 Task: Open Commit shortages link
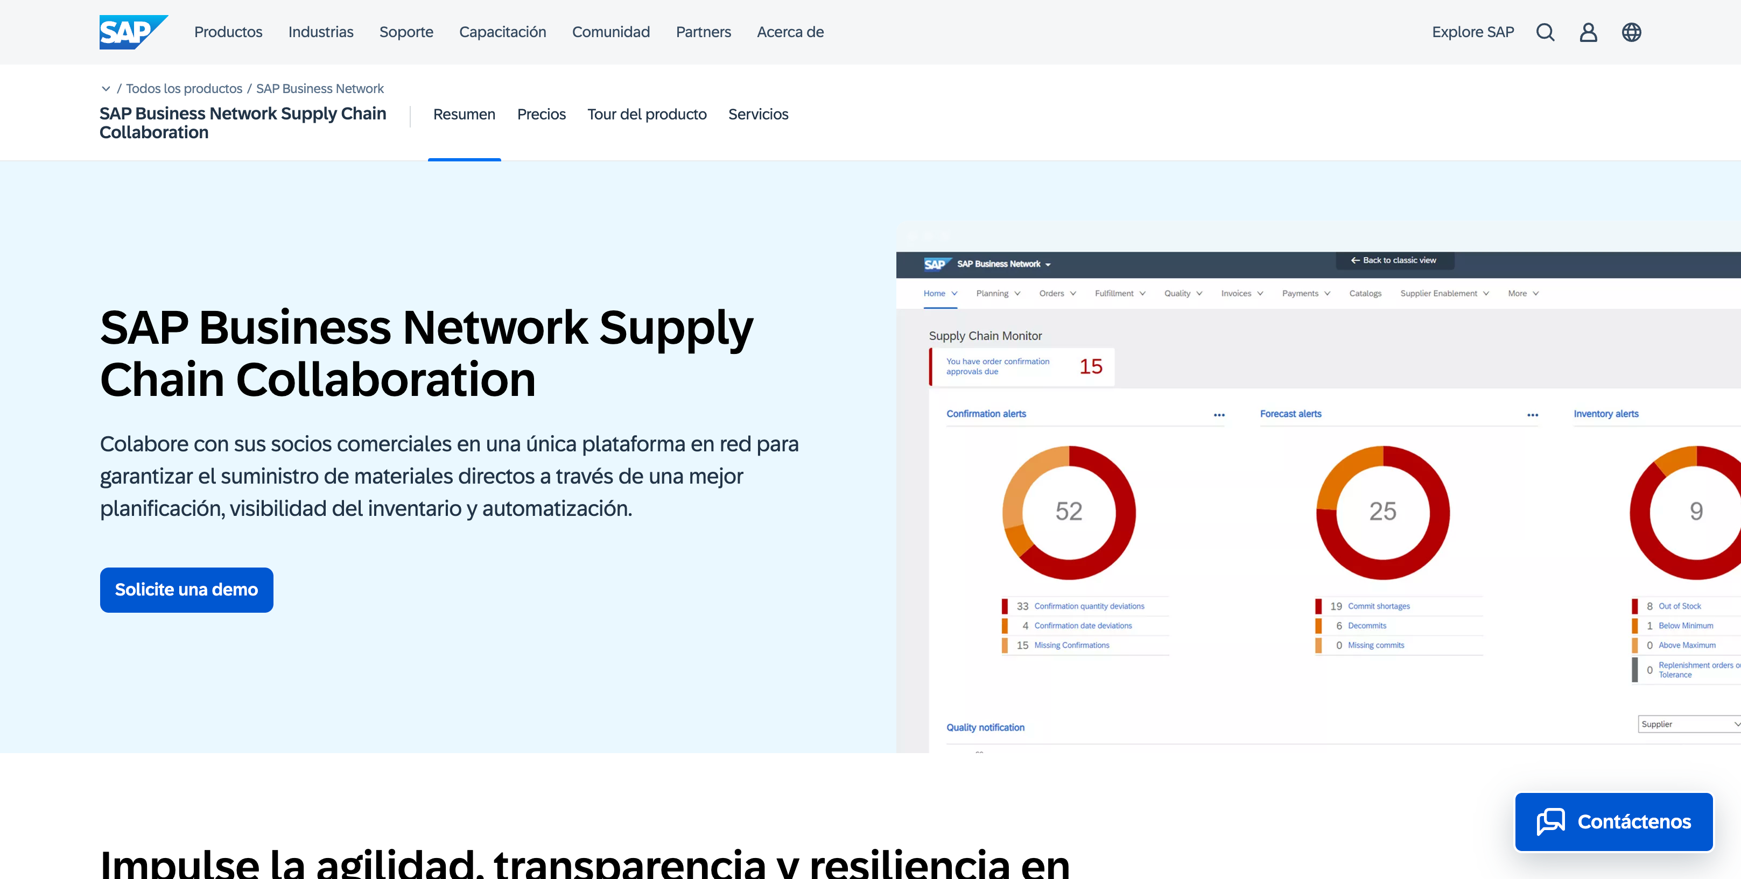tap(1379, 606)
